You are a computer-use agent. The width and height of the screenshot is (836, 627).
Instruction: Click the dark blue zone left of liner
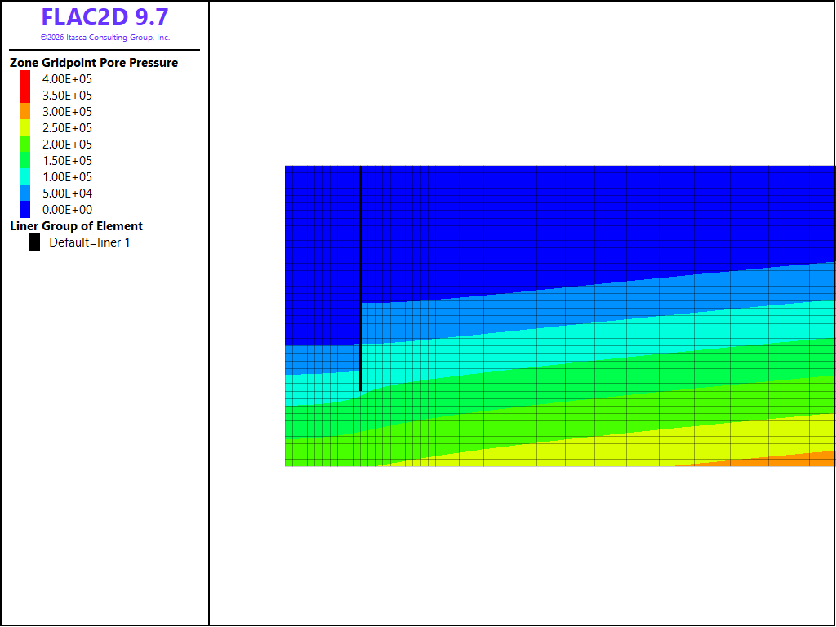click(322, 255)
